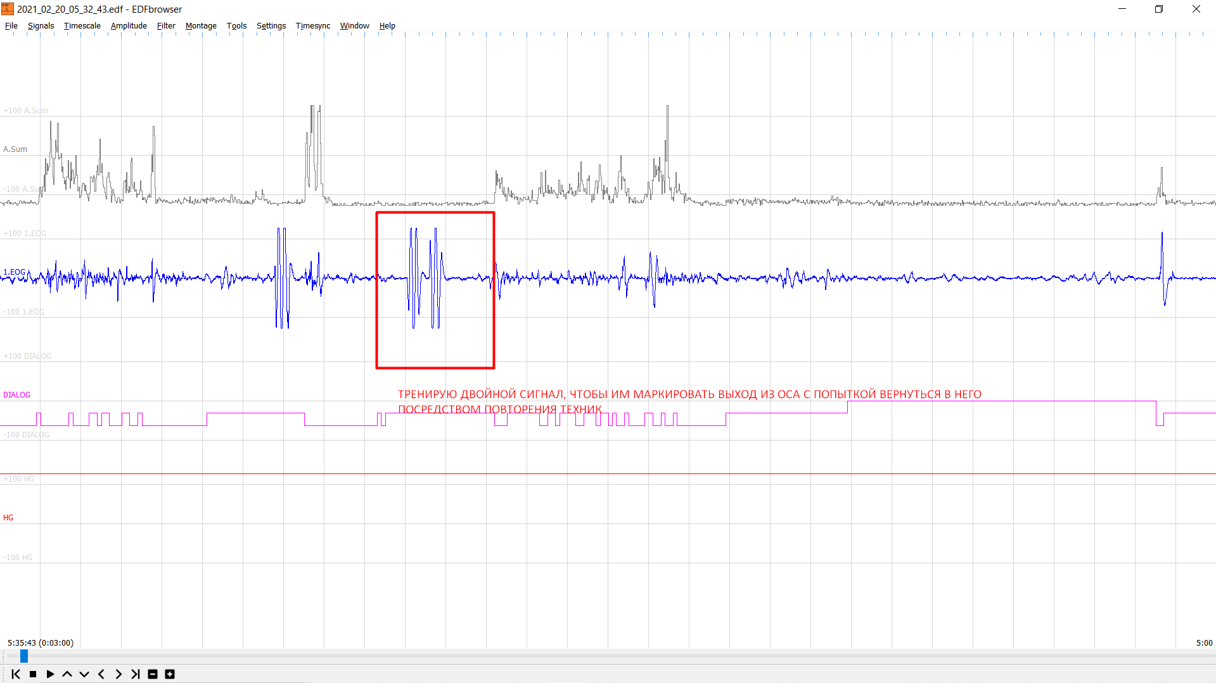Viewport: 1216px width, 683px height.
Task: Select the HG signal label
Action: 8,518
